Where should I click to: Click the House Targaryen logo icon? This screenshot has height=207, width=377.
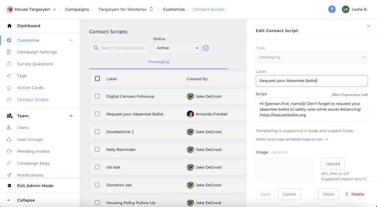pyautogui.click(x=10, y=9)
